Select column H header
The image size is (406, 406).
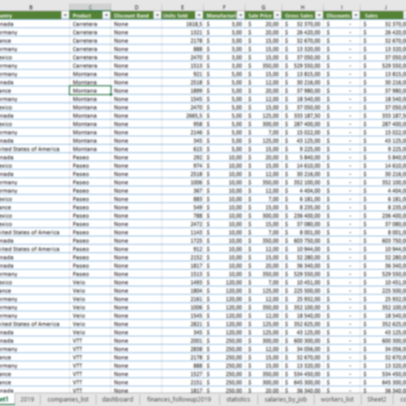tap(302, 7)
